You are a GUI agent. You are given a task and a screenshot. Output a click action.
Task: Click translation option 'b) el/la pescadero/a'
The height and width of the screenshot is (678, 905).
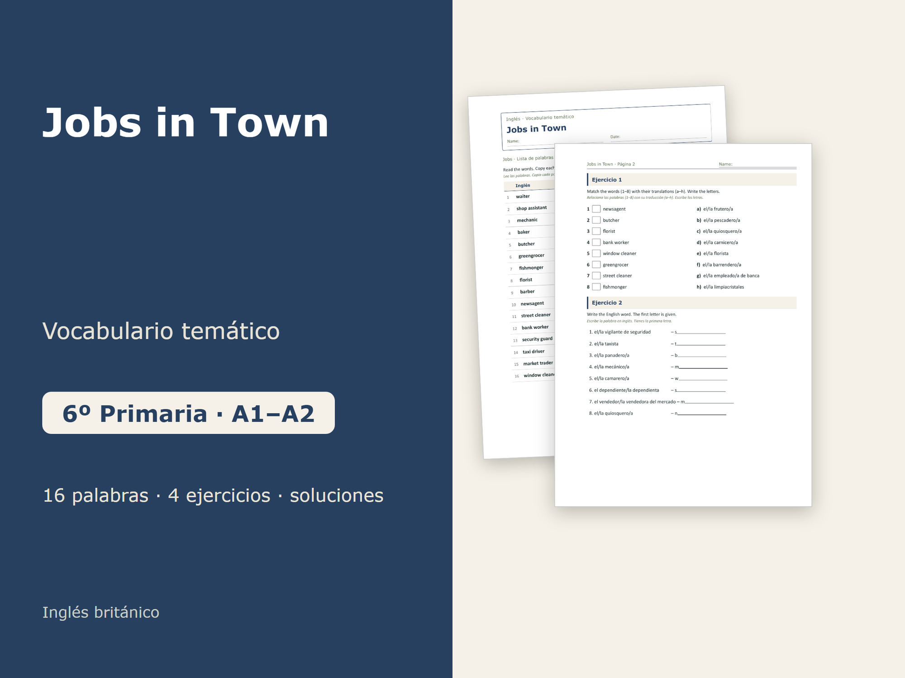(719, 220)
